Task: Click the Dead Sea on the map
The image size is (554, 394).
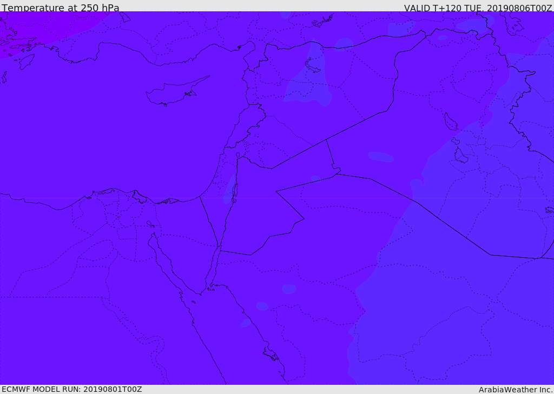Action: click(234, 193)
